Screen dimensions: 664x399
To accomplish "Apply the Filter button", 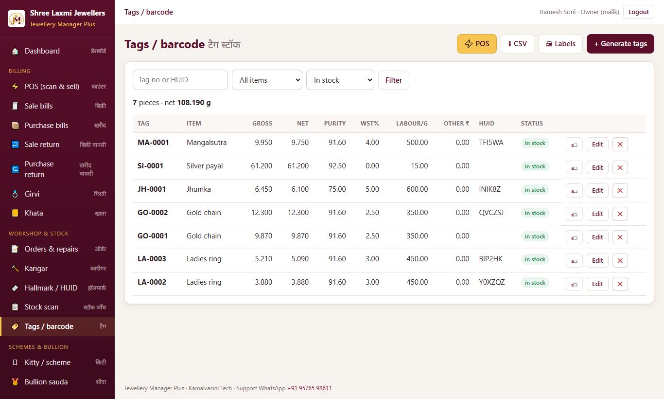I will tap(394, 80).
